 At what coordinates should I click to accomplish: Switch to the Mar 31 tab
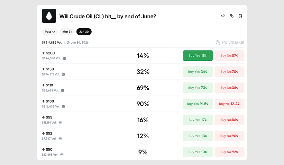67,32
